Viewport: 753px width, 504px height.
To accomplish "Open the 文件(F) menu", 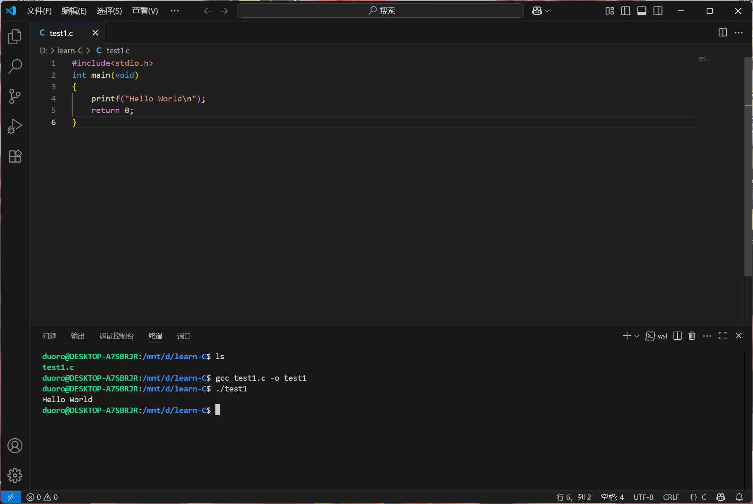I will click(39, 11).
